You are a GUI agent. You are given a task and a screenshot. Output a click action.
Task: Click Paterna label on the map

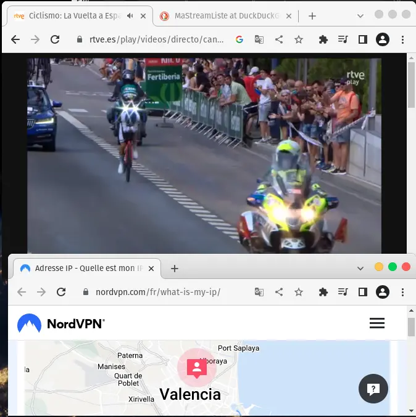click(130, 355)
